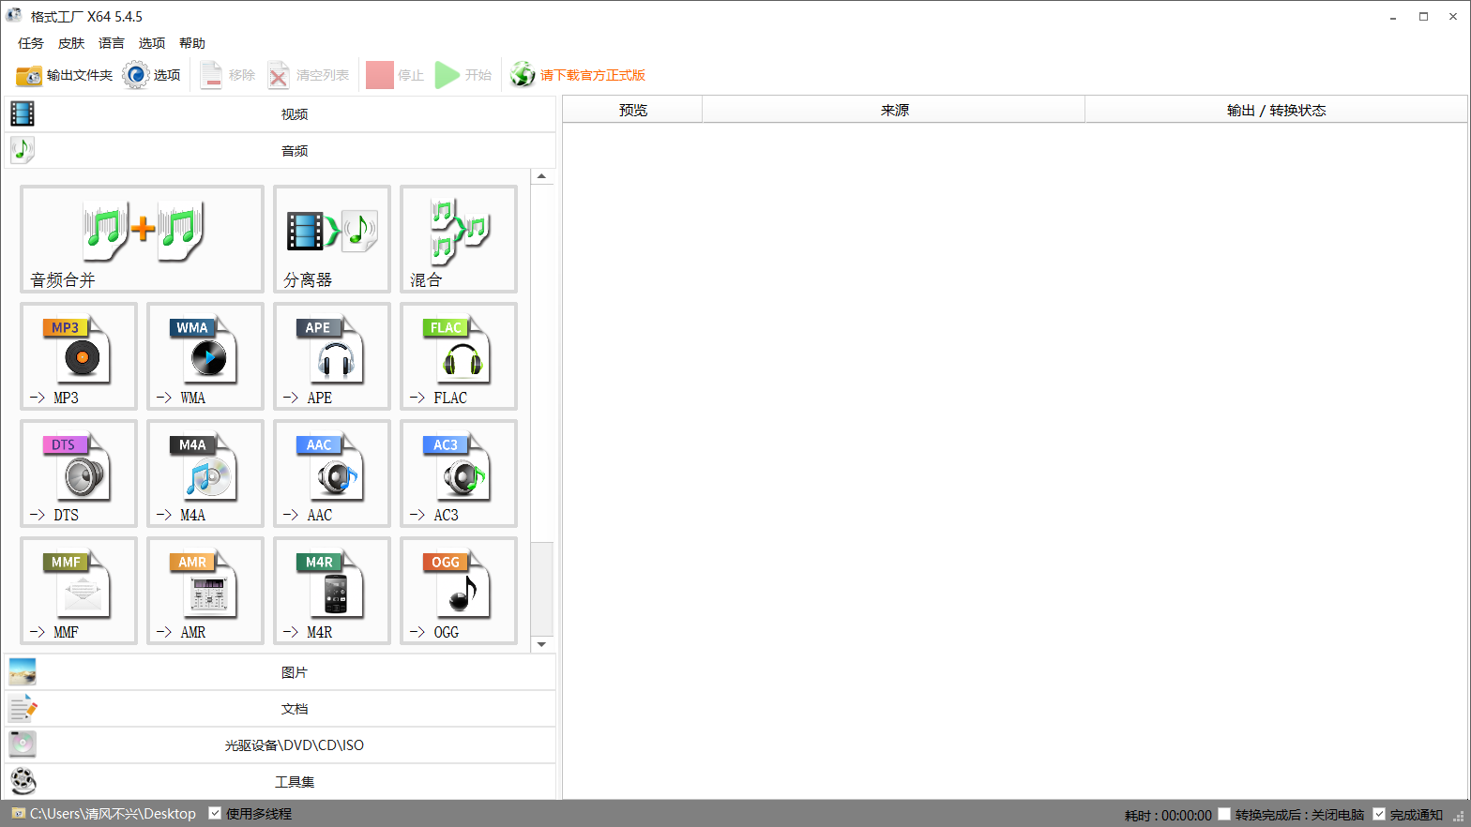Open the audio mix (混合) tool

point(459,239)
